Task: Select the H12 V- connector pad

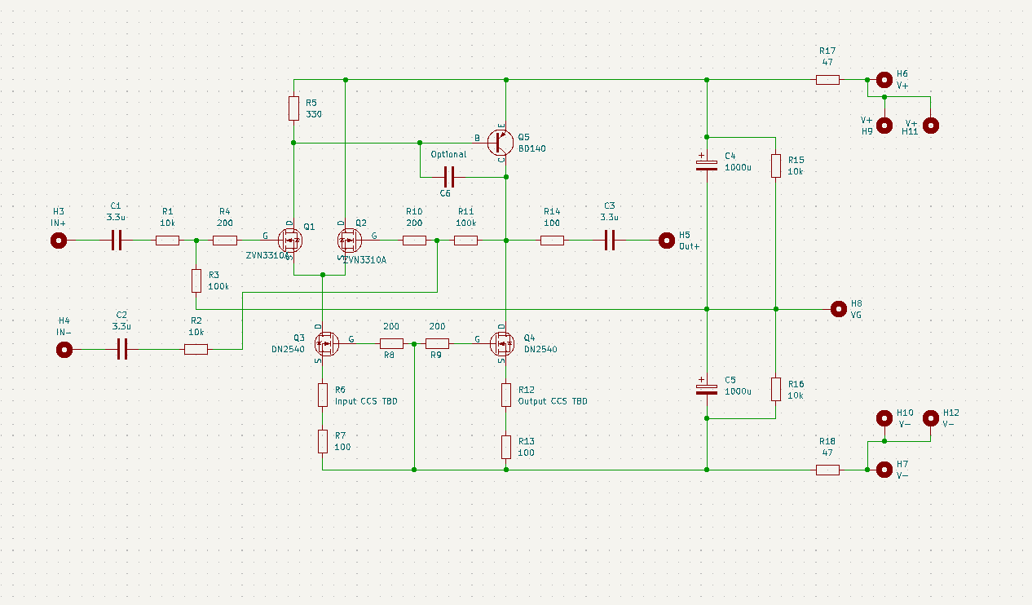Action: click(x=930, y=418)
